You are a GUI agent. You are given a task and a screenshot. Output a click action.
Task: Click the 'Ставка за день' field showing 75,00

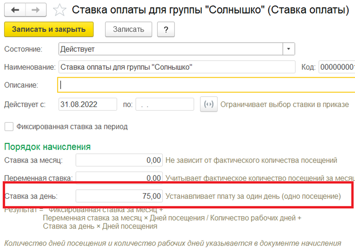(119, 196)
